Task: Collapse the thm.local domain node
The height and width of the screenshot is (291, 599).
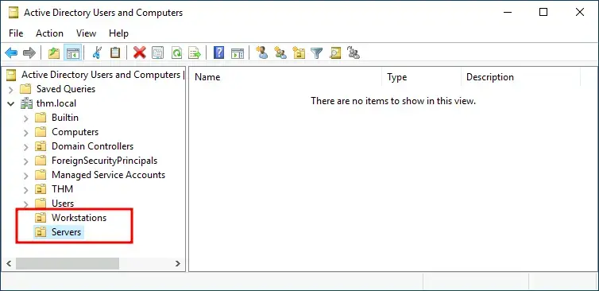Action: (10, 103)
